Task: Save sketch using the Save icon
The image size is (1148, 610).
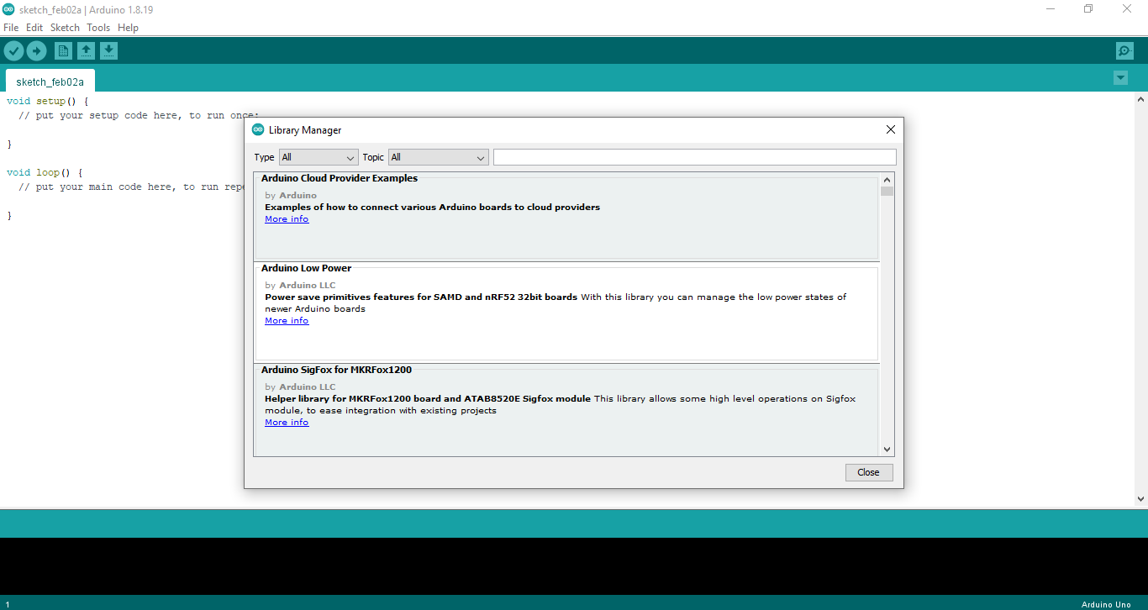Action: (x=108, y=51)
